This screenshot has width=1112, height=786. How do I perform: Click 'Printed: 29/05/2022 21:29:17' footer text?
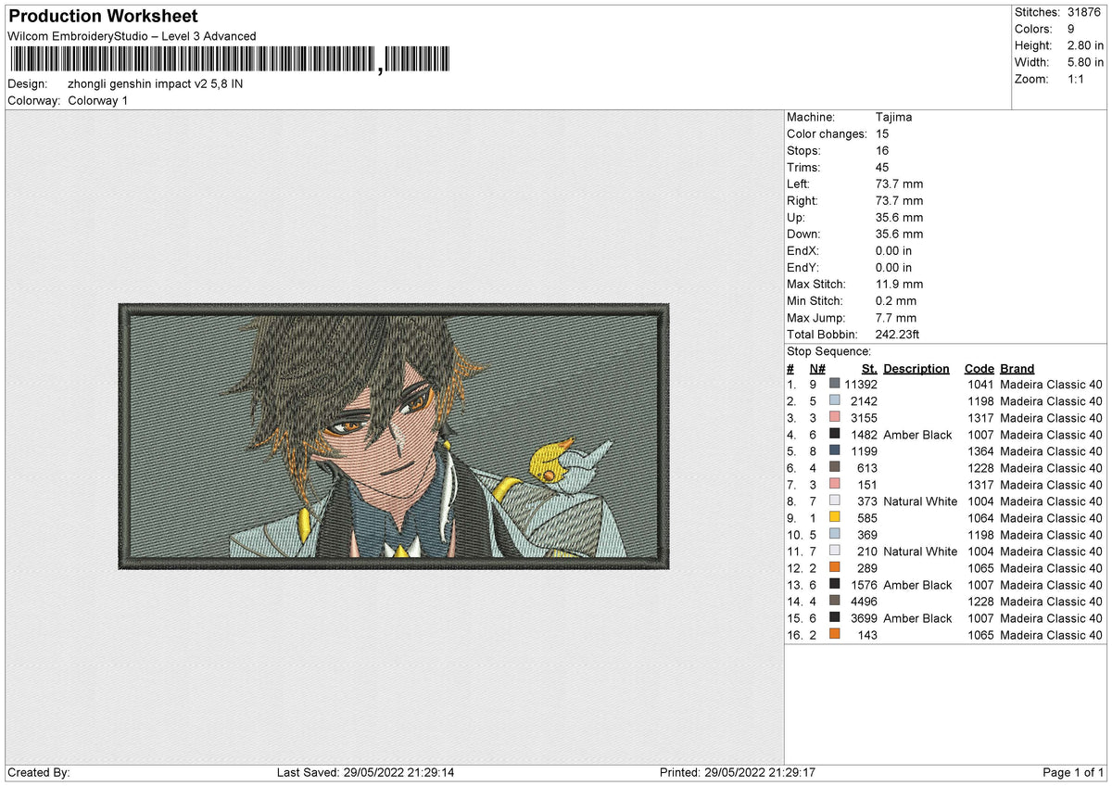(x=737, y=772)
